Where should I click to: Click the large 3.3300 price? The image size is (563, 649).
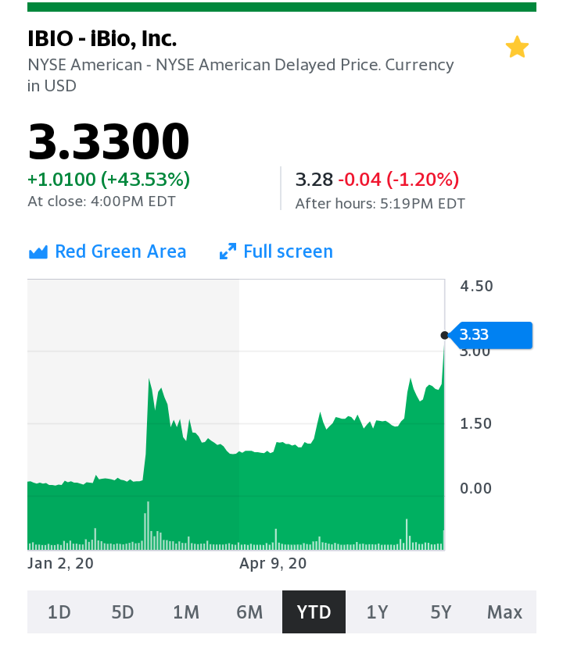pyautogui.click(x=109, y=141)
